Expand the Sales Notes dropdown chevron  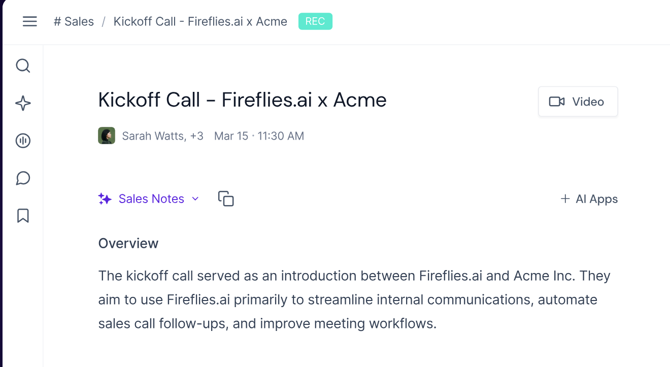click(195, 199)
